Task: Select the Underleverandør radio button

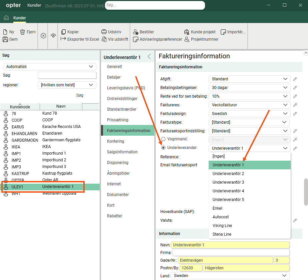Action: pos(163,148)
